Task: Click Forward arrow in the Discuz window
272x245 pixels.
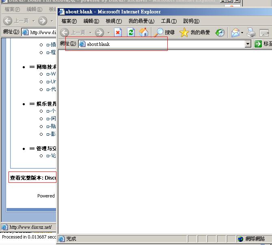Action: (x=43, y=21)
